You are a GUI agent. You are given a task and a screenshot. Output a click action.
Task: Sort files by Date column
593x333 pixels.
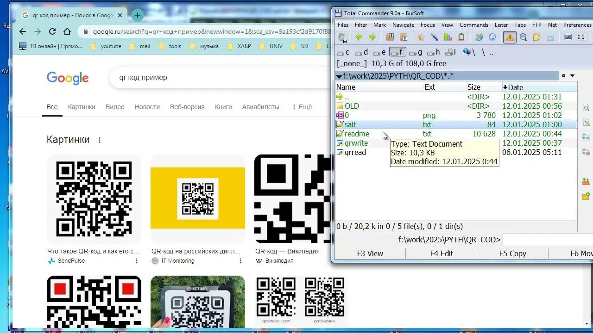(539, 87)
